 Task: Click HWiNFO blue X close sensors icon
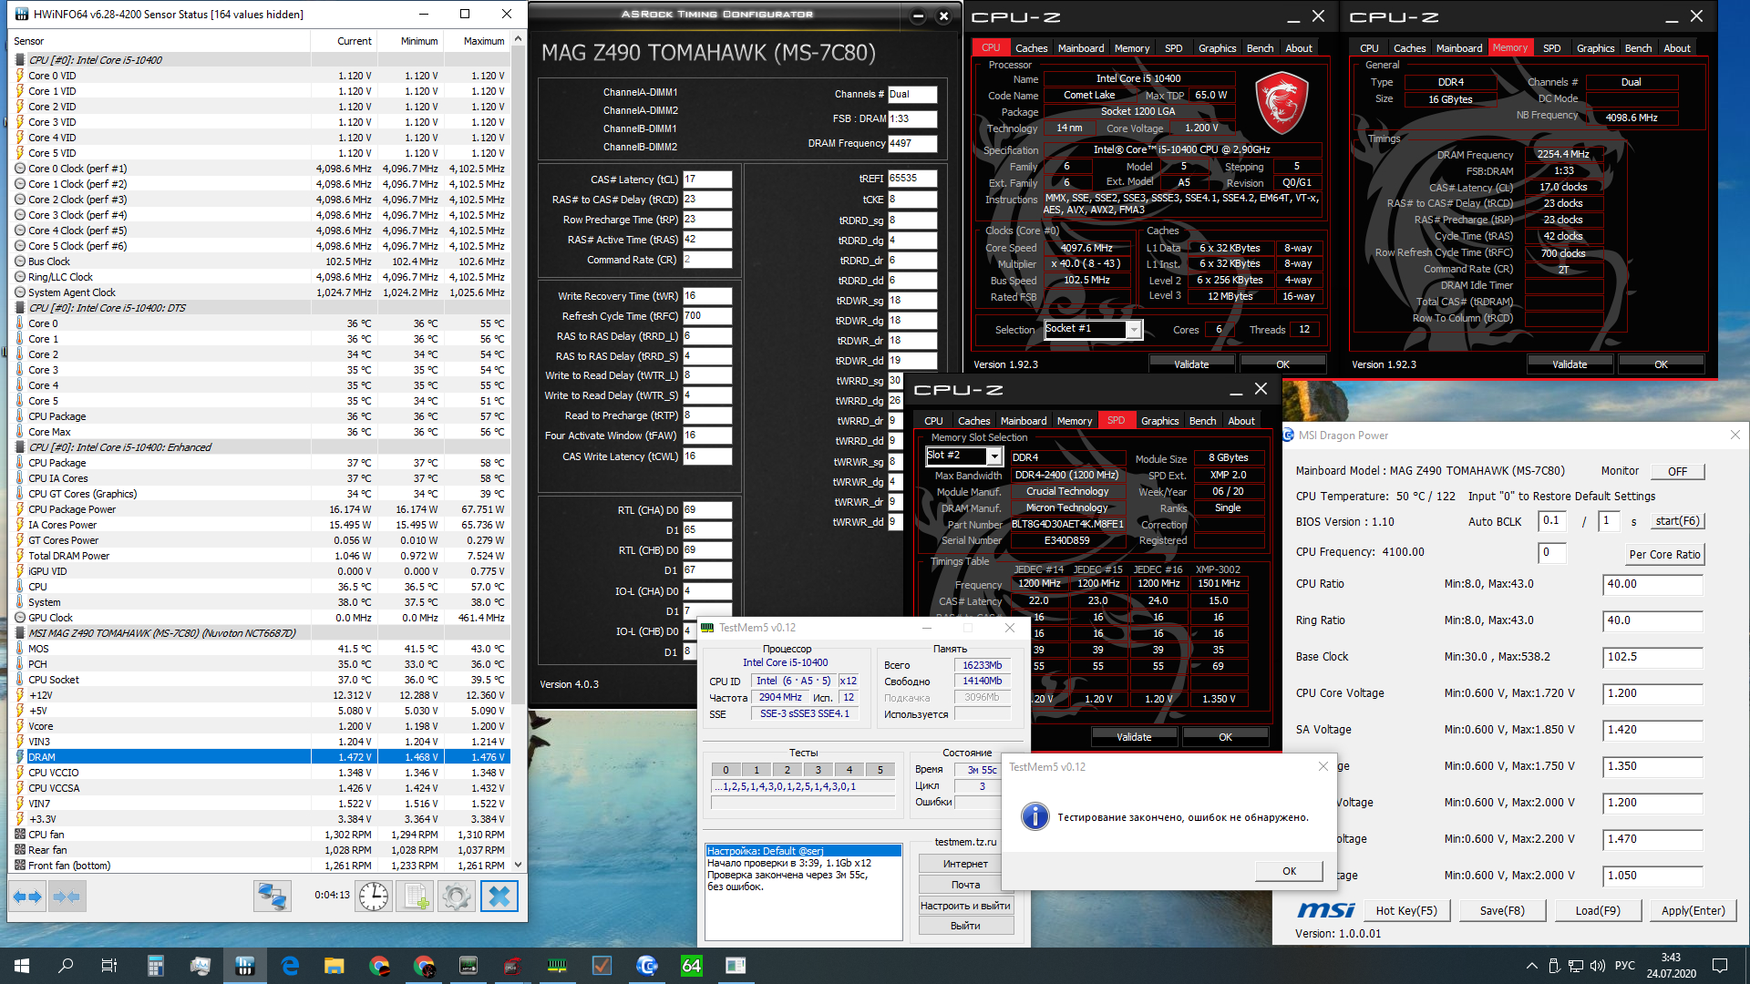click(x=499, y=897)
